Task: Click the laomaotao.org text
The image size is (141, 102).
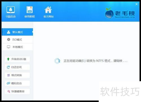Action: [125, 17]
